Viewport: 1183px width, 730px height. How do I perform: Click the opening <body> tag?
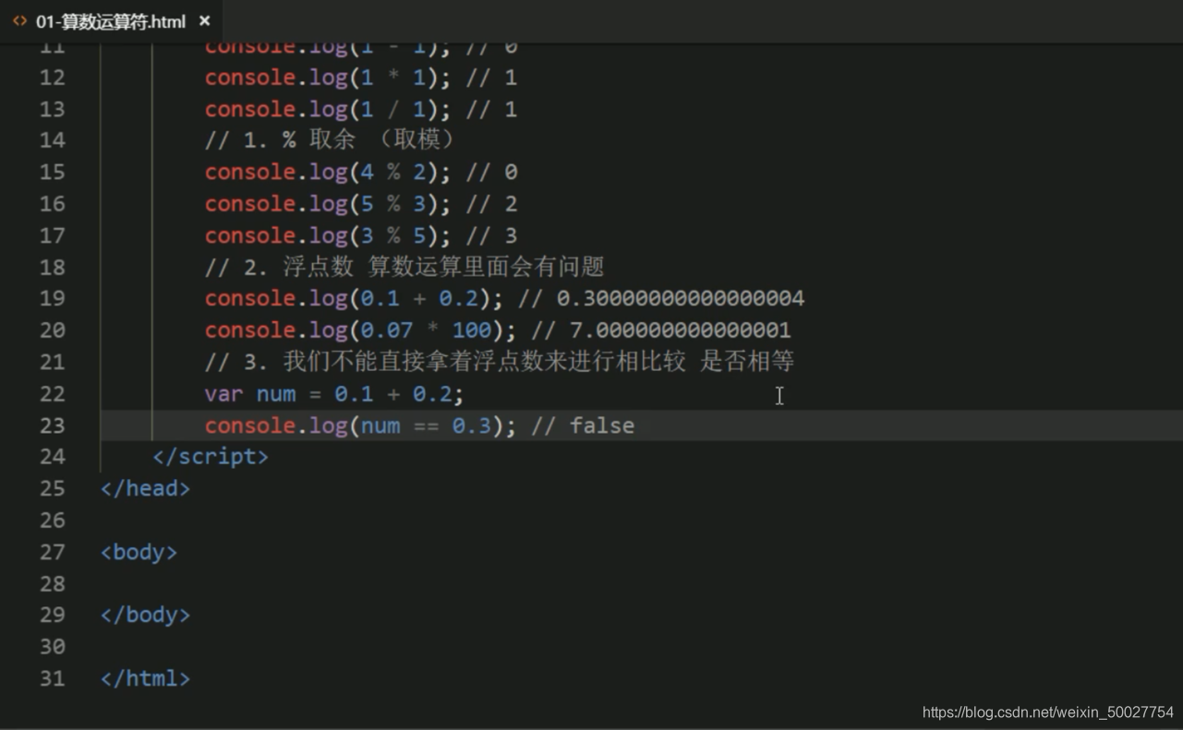coord(139,552)
